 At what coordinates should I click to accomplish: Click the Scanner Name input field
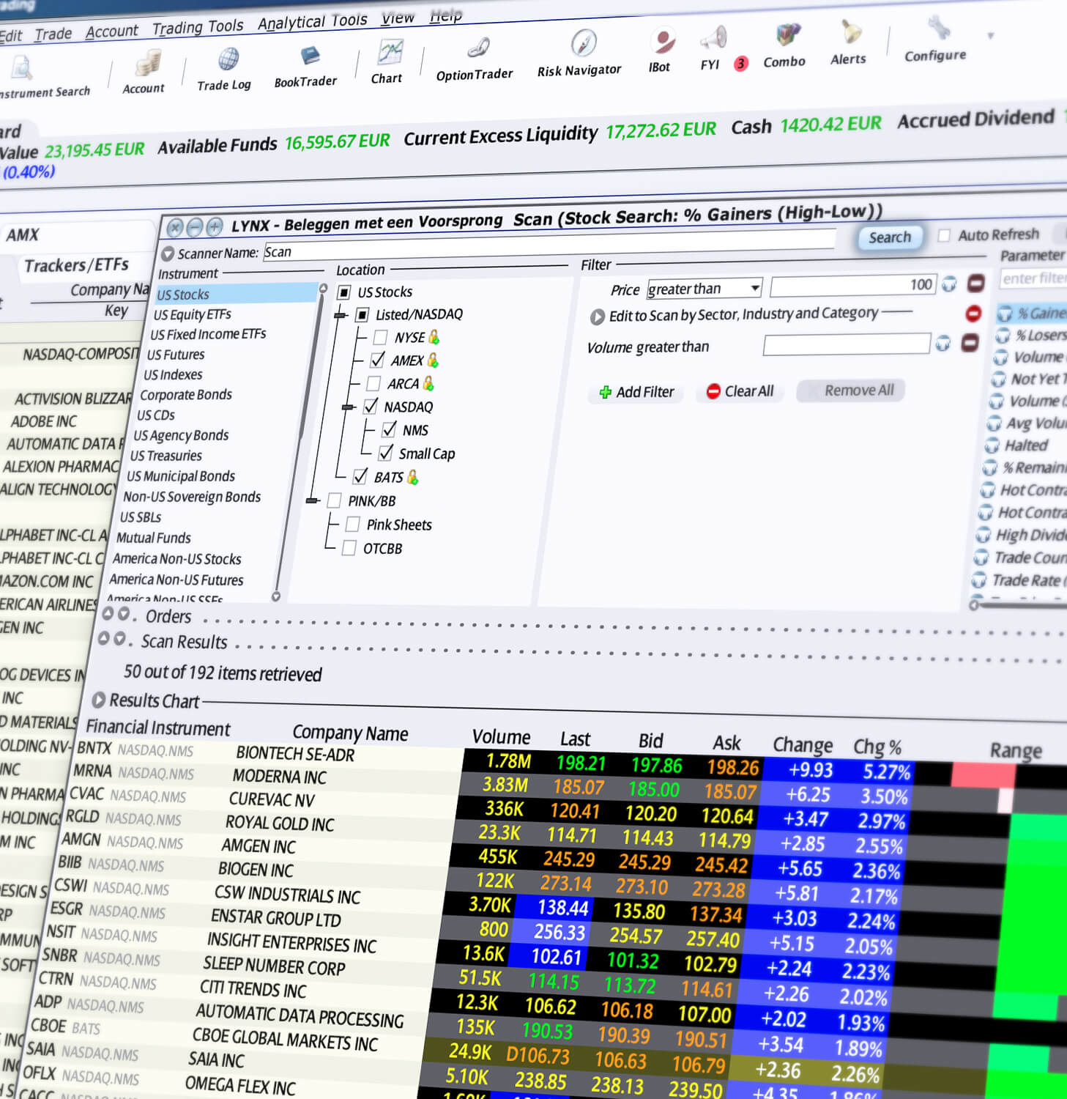pos(549,245)
